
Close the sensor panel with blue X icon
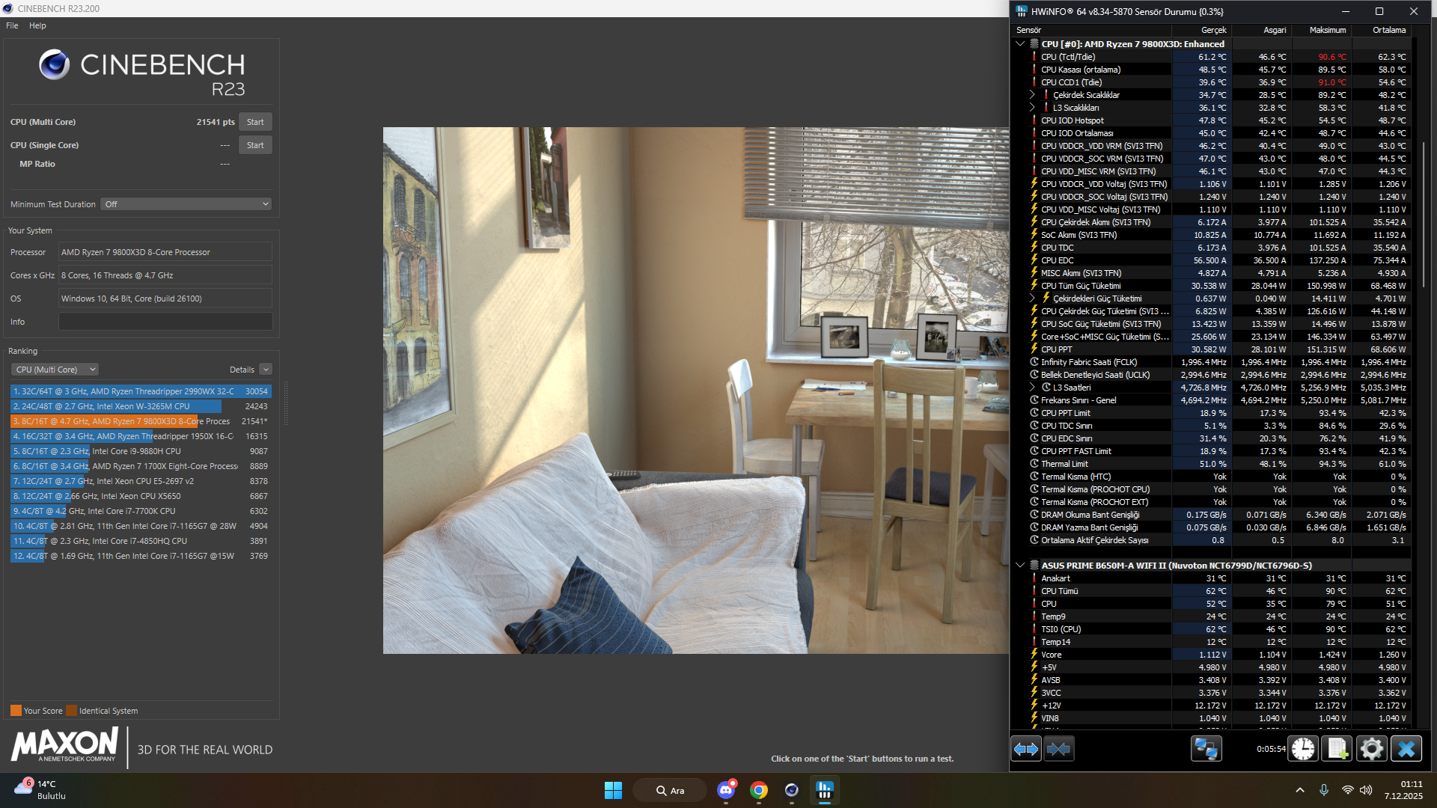[x=1406, y=748]
